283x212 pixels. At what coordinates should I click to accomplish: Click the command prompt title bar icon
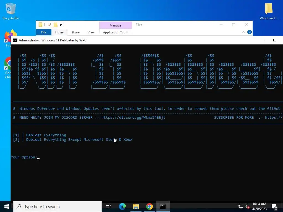[x=15, y=40]
